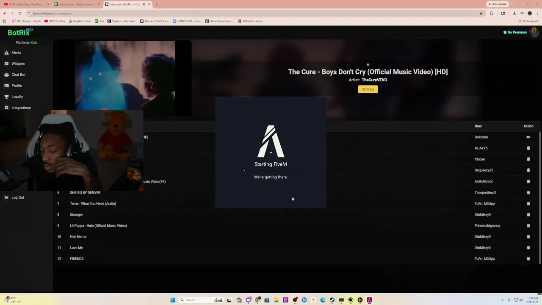Viewport: 542px width, 305px height.
Task: Open the Integrations sidebar section
Action: click(x=21, y=108)
